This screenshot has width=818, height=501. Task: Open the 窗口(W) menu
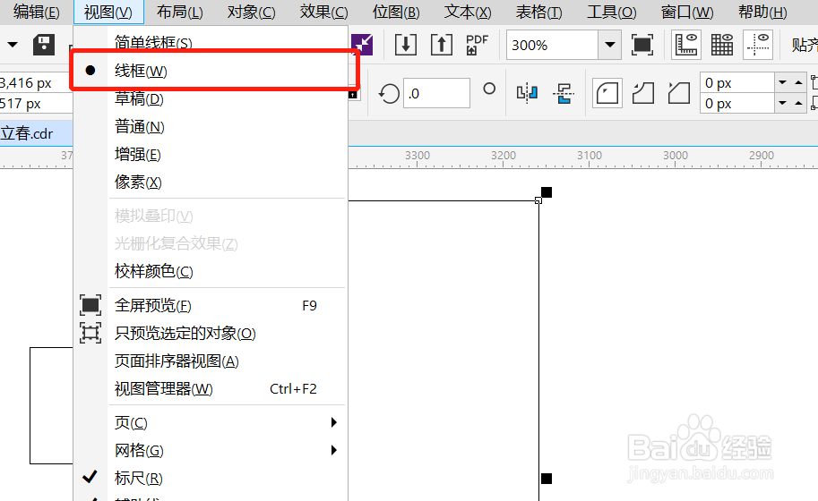687,12
